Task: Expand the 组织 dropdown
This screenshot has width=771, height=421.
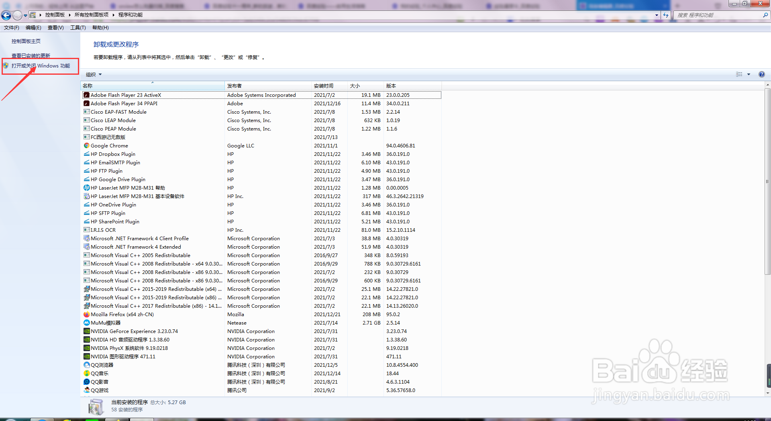Action: pyautogui.click(x=94, y=75)
